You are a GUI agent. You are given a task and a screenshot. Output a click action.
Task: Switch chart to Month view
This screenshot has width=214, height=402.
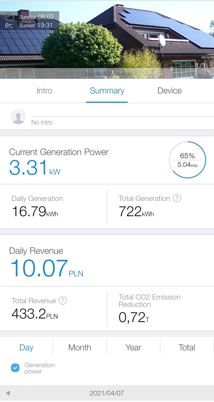(80, 347)
